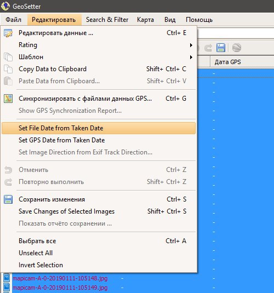Click the toolbar globe icon
Image resolution: width=274 pixels, height=293 pixels.
click(x=236, y=48)
